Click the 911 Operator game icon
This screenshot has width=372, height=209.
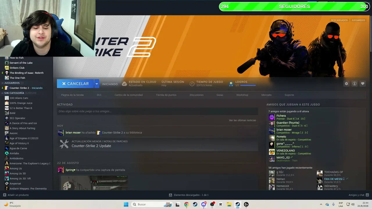point(7,118)
